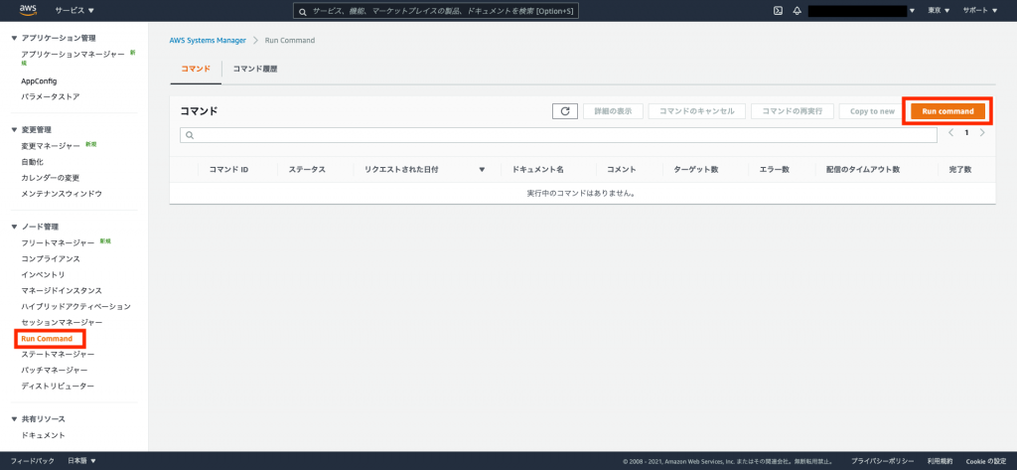Screen dimensions: 1017x470
Task: Launch CloudShell icon in top bar
Action: pyautogui.click(x=778, y=10)
